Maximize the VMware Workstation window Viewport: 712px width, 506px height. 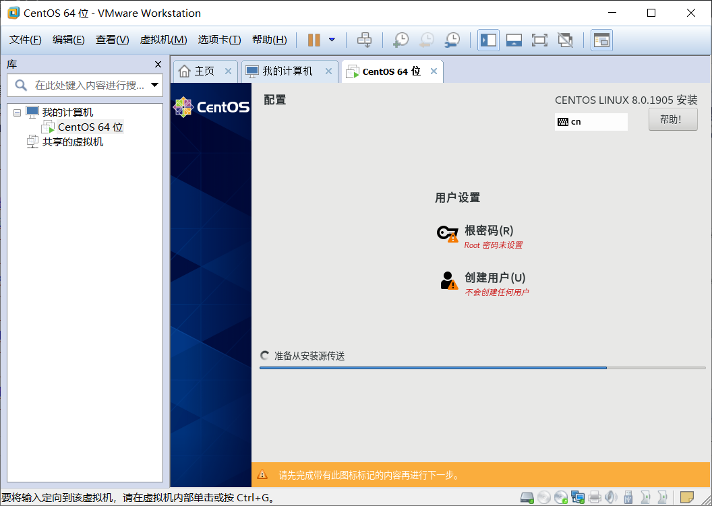[x=651, y=13]
